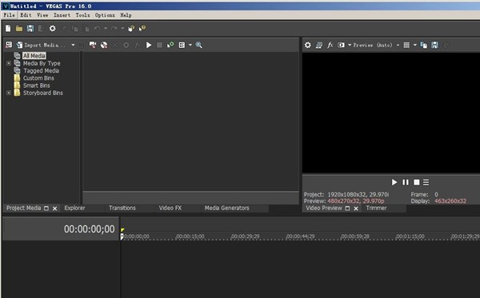Toggle auto preview icon in Project Media
This screenshot has width=480, height=298.
pyautogui.click(x=170, y=46)
